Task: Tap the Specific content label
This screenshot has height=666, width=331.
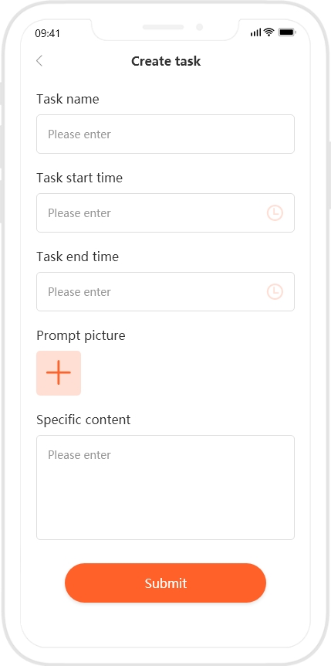Action: 83,420
